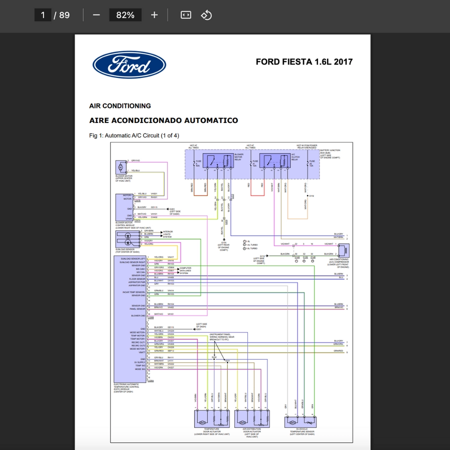Click the 'BATTERY JUNCTION BOX' label
This screenshot has height=450, width=450.
pyautogui.click(x=330, y=154)
